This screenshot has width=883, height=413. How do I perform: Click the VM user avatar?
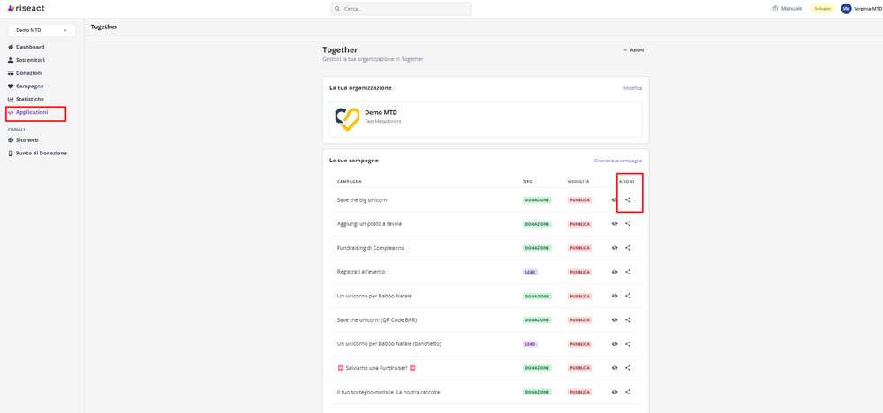846,9
